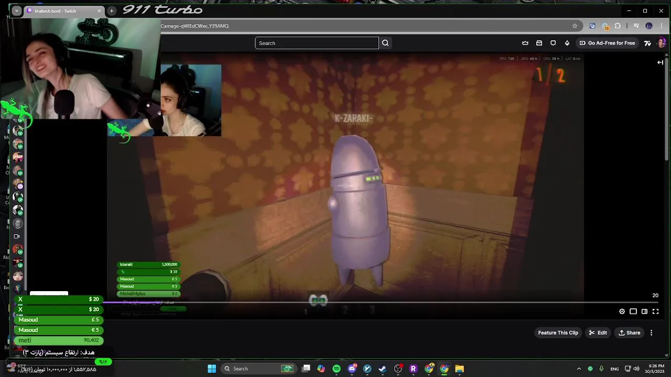The width and height of the screenshot is (671, 377).
Task: Open clip more options three dots
Action: click(x=652, y=332)
